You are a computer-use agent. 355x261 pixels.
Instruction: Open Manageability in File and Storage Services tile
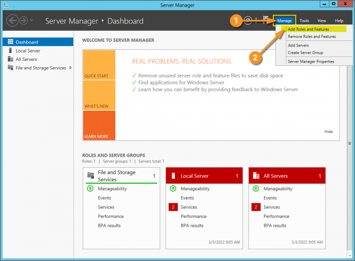112,189
